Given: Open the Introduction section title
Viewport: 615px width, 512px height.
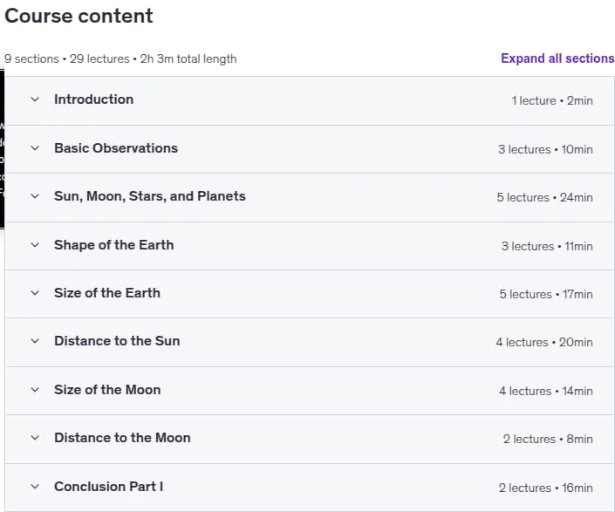Looking at the screenshot, I should [x=93, y=99].
